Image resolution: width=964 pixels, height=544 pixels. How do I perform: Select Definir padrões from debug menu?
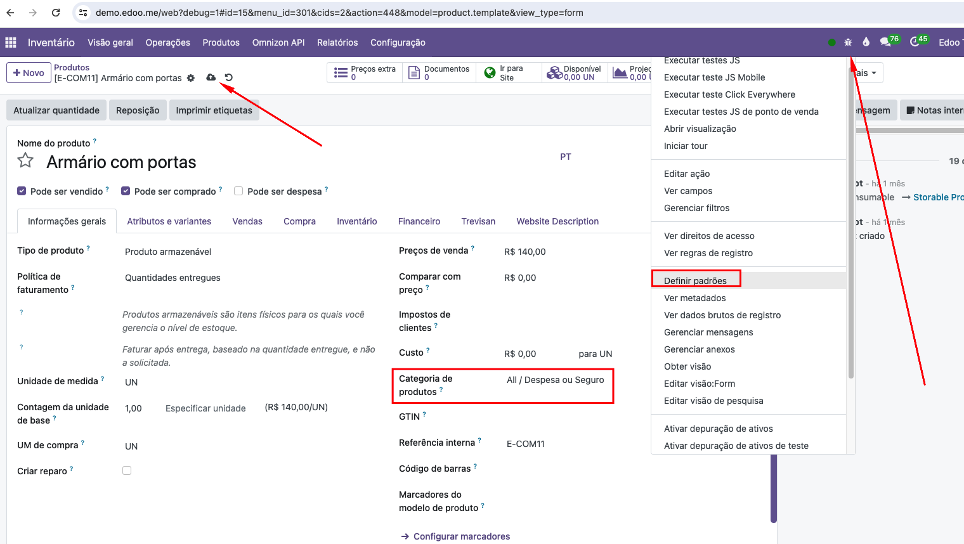tap(695, 281)
